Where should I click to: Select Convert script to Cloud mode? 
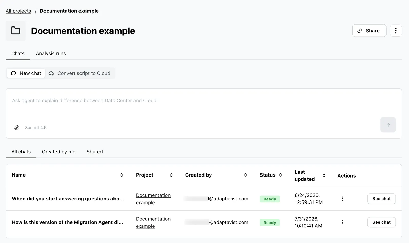point(80,73)
